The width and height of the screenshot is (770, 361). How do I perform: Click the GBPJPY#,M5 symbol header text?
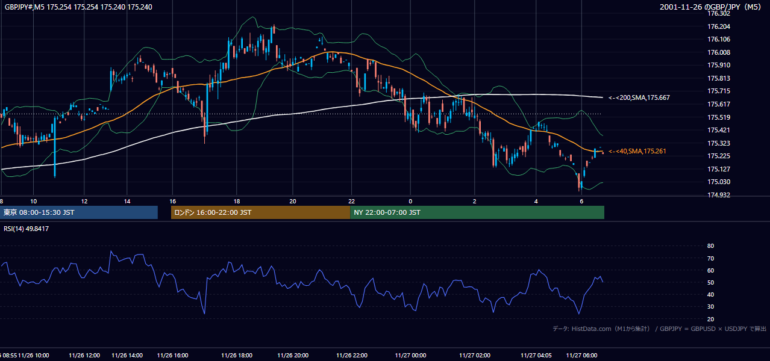(x=79, y=7)
